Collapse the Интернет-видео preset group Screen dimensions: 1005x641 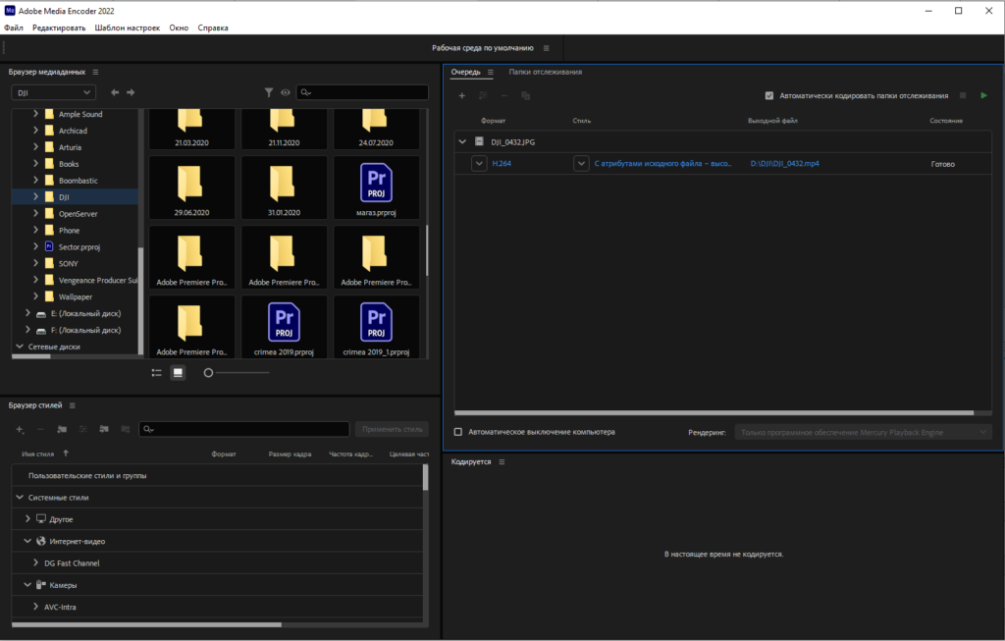point(27,541)
